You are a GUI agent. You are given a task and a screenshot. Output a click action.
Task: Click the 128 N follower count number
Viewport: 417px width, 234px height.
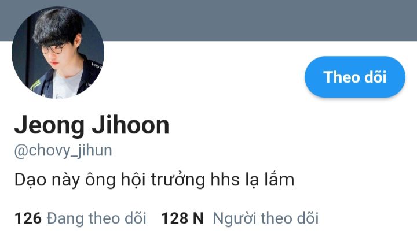[182, 218]
